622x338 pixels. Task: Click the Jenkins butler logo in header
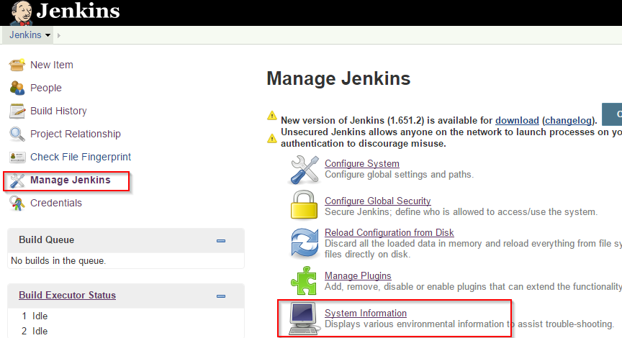[22, 13]
